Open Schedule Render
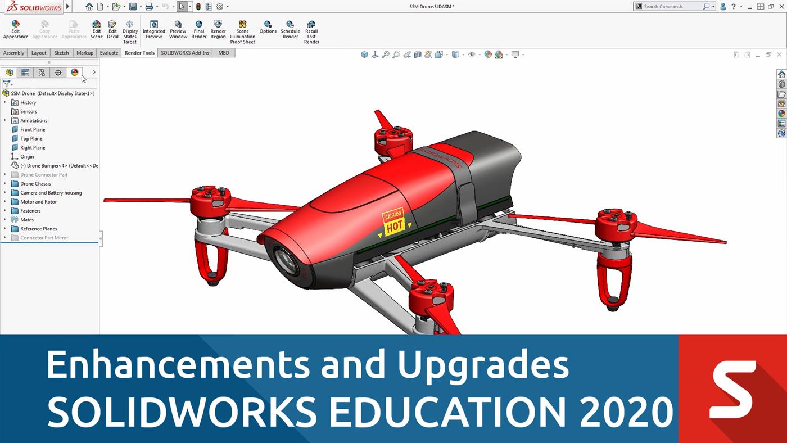The height and width of the screenshot is (443, 787). [290, 29]
